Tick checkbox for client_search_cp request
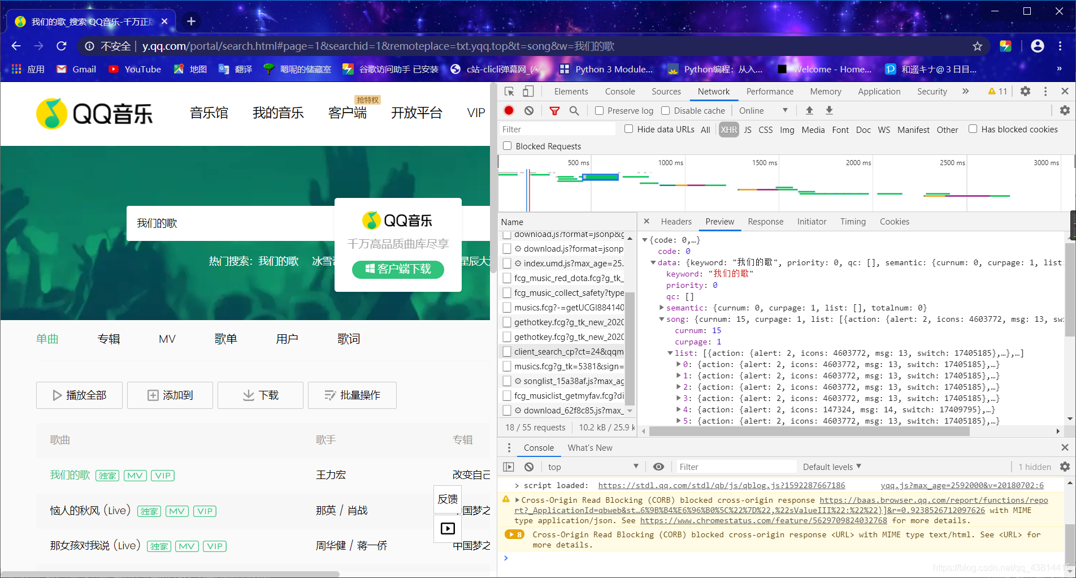 [507, 352]
